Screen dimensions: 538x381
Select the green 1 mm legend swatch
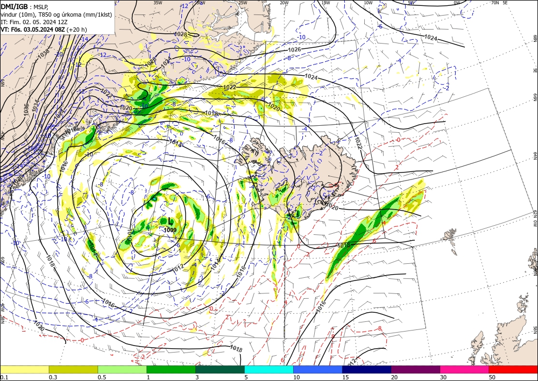point(171,369)
